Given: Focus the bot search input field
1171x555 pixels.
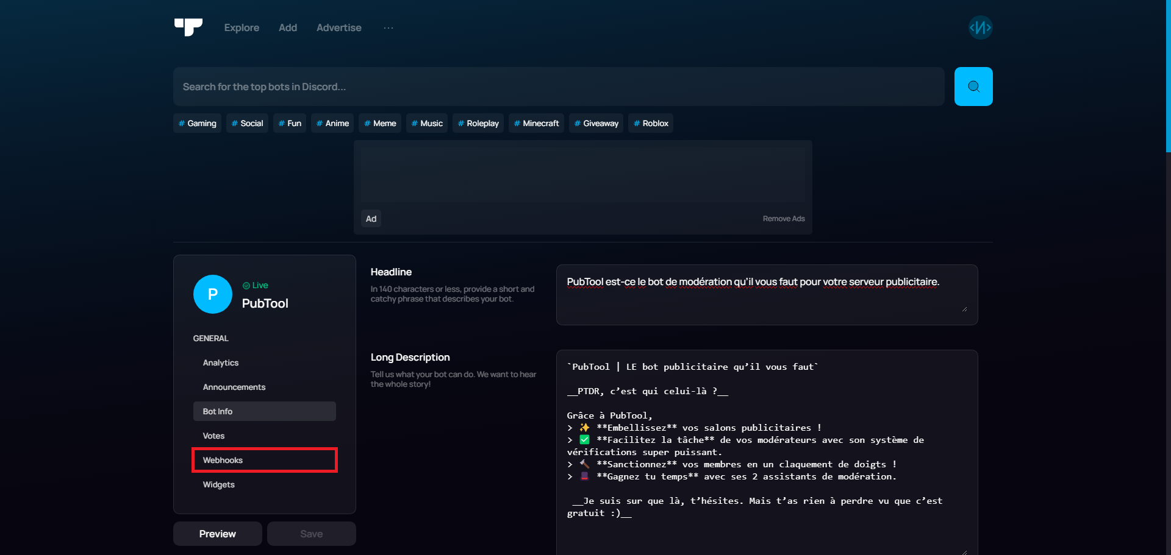Looking at the screenshot, I should (x=558, y=87).
